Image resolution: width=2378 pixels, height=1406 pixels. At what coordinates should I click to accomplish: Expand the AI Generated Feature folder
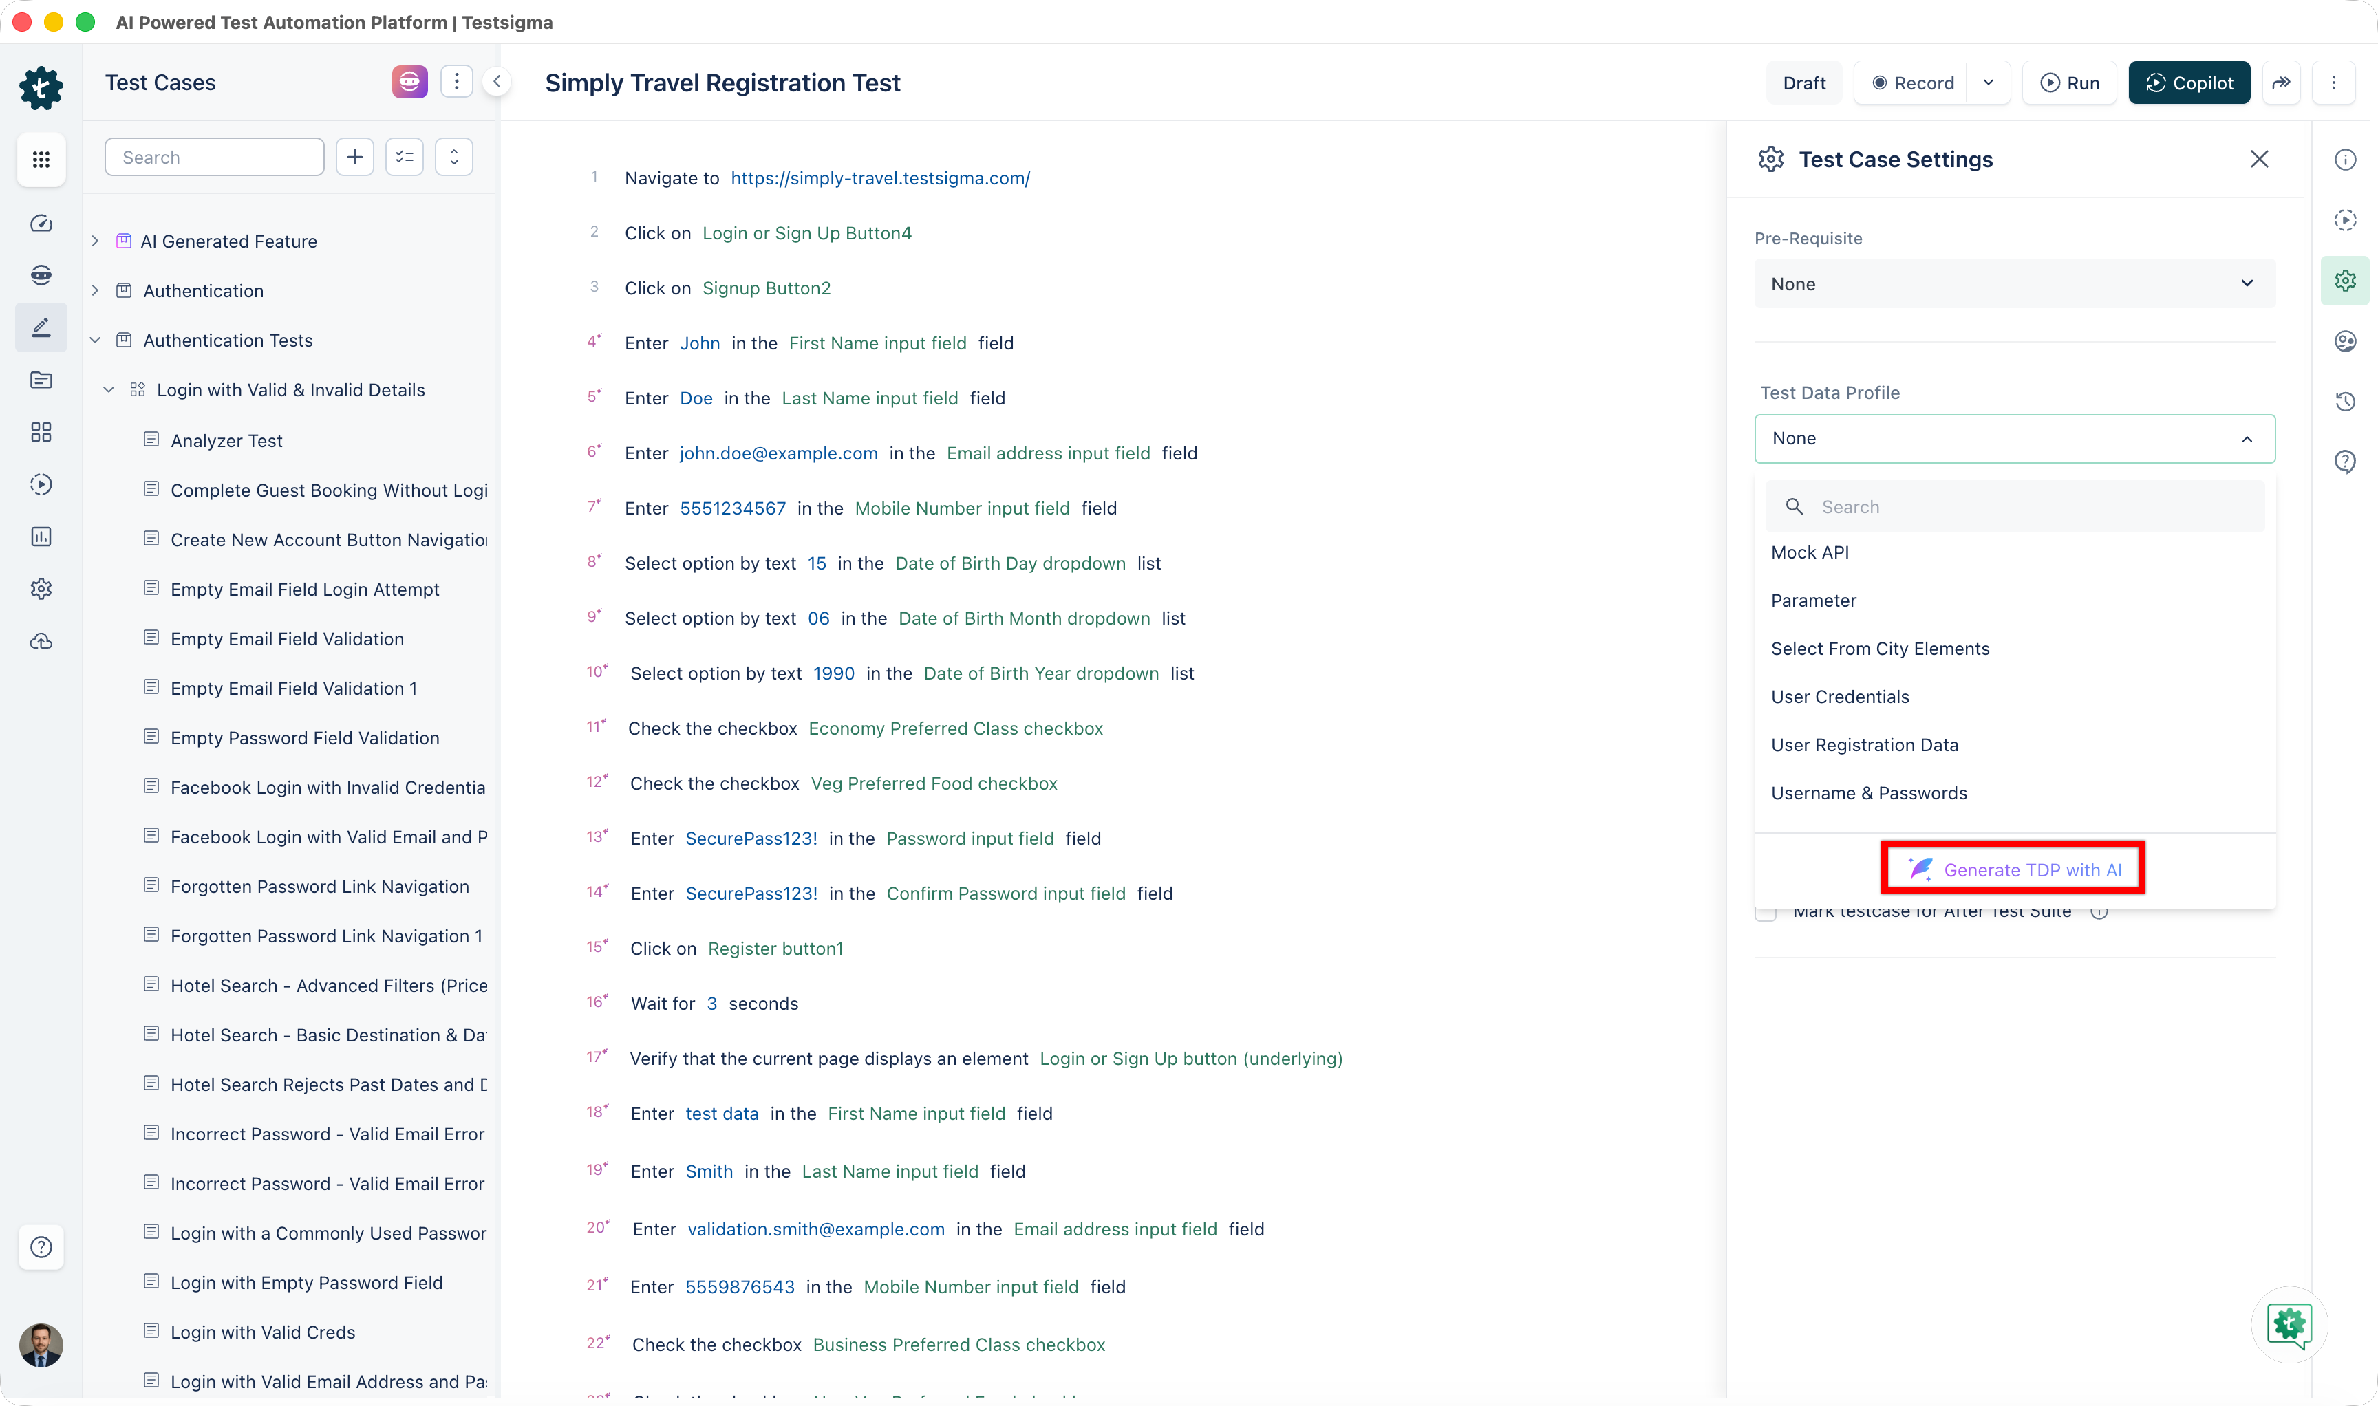pyautogui.click(x=95, y=241)
